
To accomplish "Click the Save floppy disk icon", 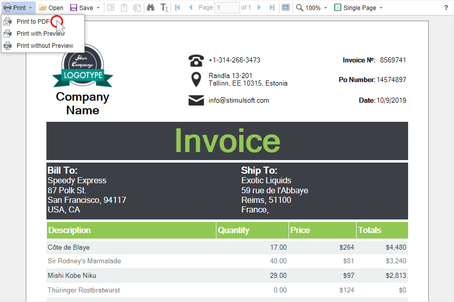I will pos(74,8).
